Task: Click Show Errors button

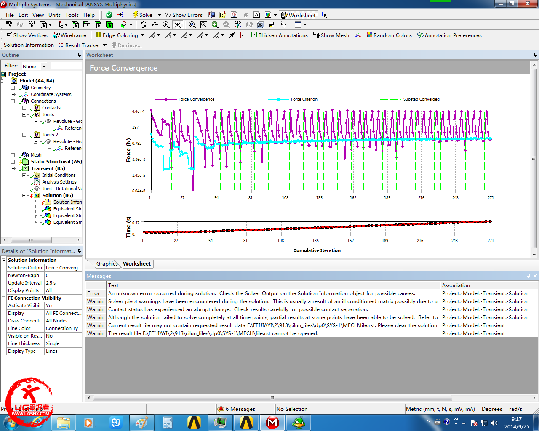Action: pyautogui.click(x=184, y=15)
